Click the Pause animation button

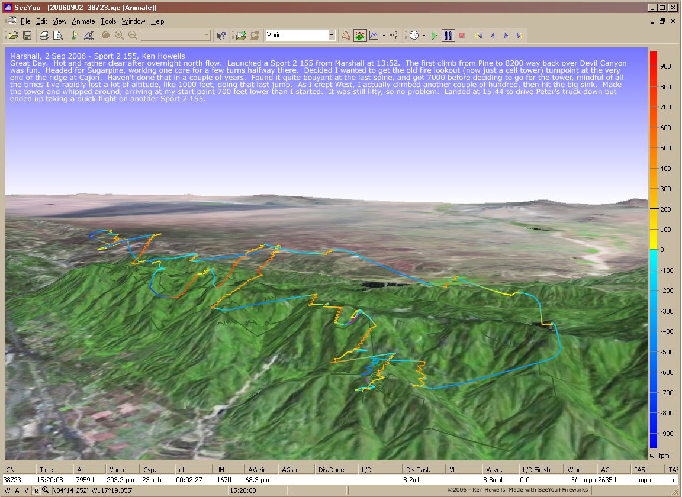pyautogui.click(x=448, y=35)
